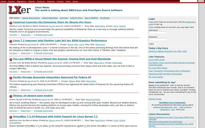Open the Features top menu item
Screen dimensions: 205x128
click(51, 1)
